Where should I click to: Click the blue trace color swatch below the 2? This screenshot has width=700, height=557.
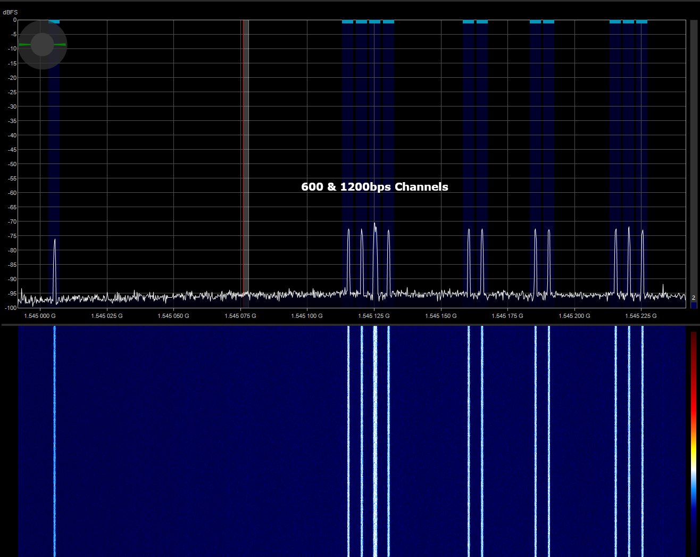pyautogui.click(x=693, y=305)
